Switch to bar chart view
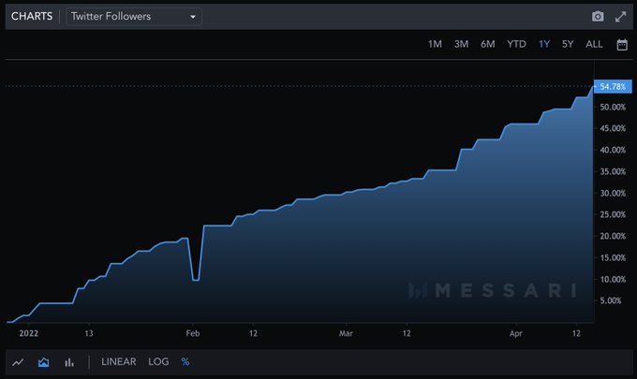 coord(69,362)
